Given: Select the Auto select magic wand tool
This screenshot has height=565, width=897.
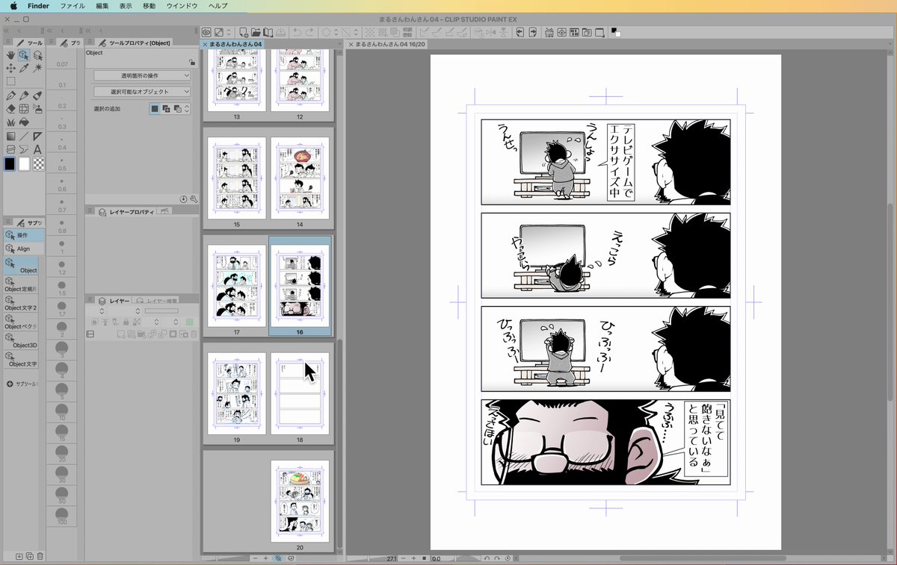Looking at the screenshot, I should point(37,68).
